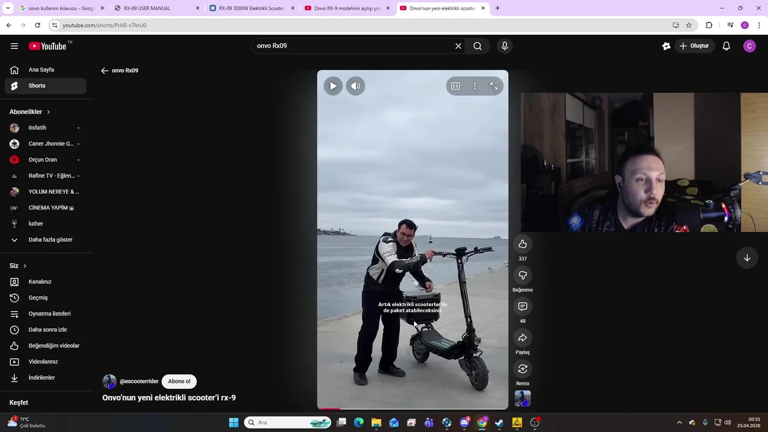Open Oynatma listeleri
Viewport: 768px width, 432px height.
coord(46,314)
